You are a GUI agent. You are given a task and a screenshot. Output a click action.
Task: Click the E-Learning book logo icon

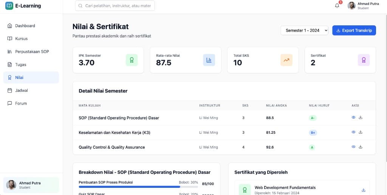coord(9,6)
